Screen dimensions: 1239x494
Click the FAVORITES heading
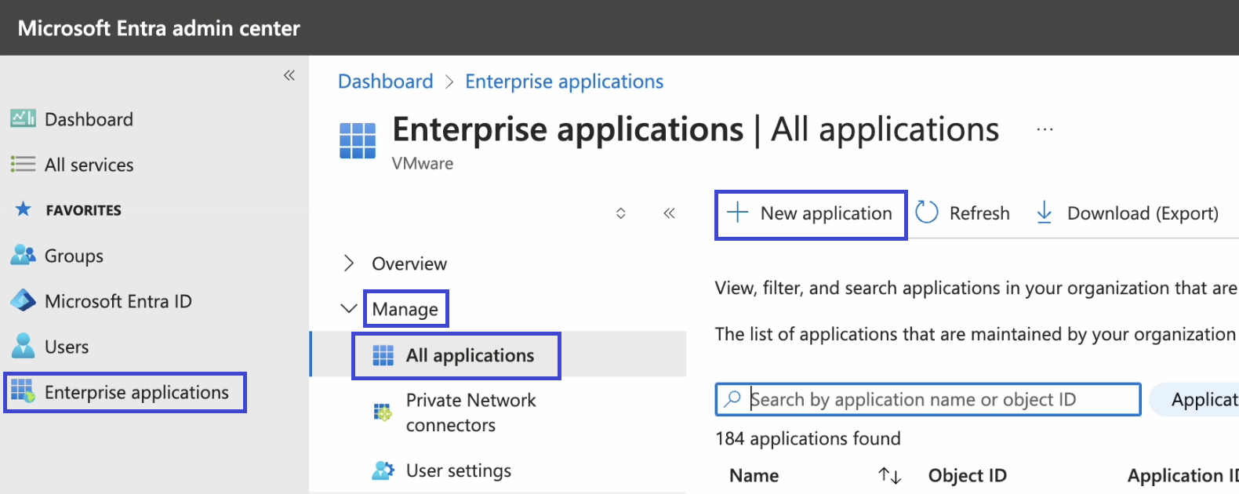pyautogui.click(x=83, y=210)
